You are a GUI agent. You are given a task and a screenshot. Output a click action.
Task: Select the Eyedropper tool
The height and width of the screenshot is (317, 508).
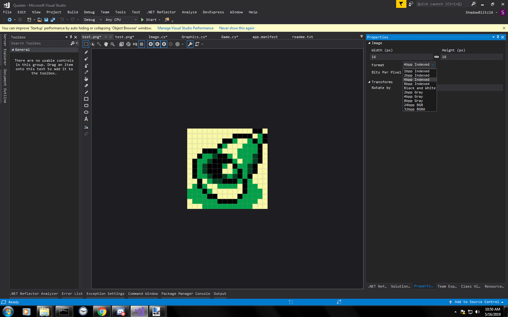click(86, 72)
